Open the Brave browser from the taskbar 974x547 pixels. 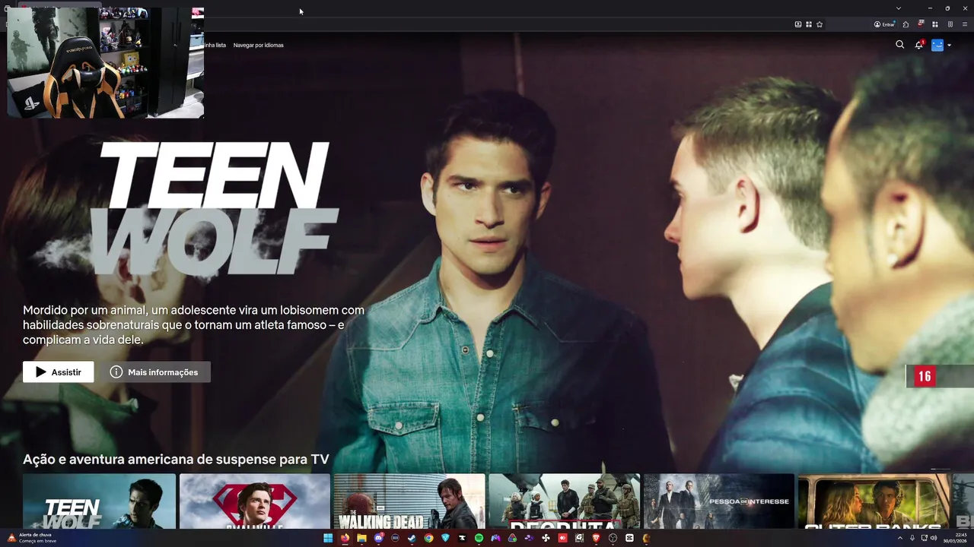(596, 538)
